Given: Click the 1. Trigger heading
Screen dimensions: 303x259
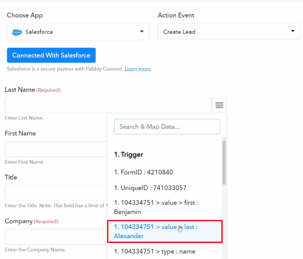Looking at the screenshot, I should point(129,155).
